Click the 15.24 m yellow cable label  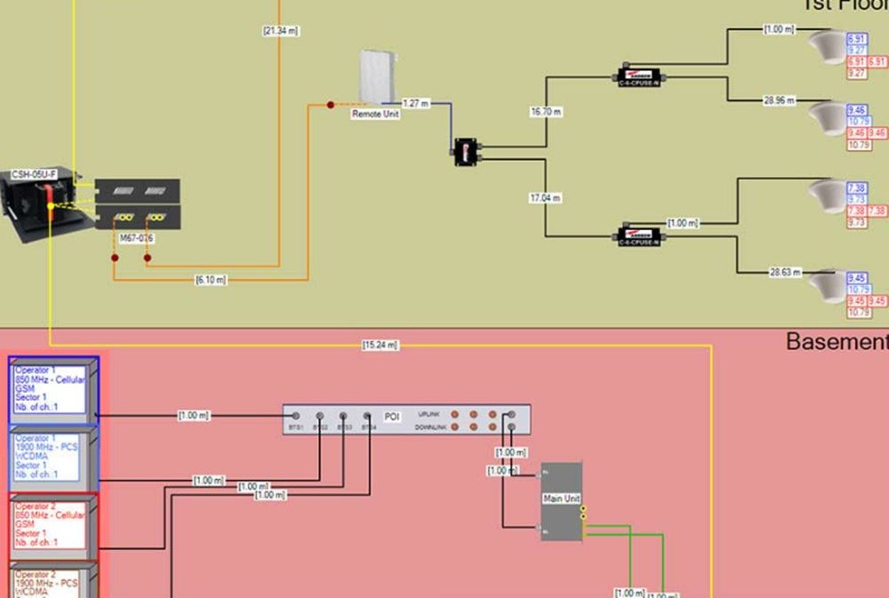tap(380, 345)
